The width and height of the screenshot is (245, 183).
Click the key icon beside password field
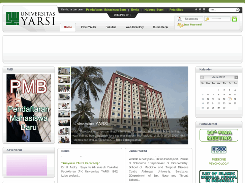tap(207, 19)
